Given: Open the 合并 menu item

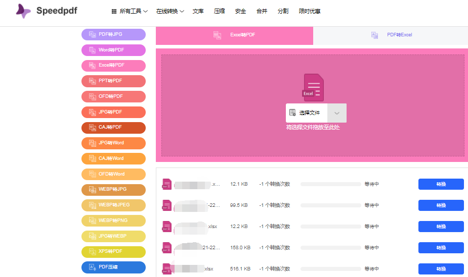Looking at the screenshot, I should [x=262, y=11].
